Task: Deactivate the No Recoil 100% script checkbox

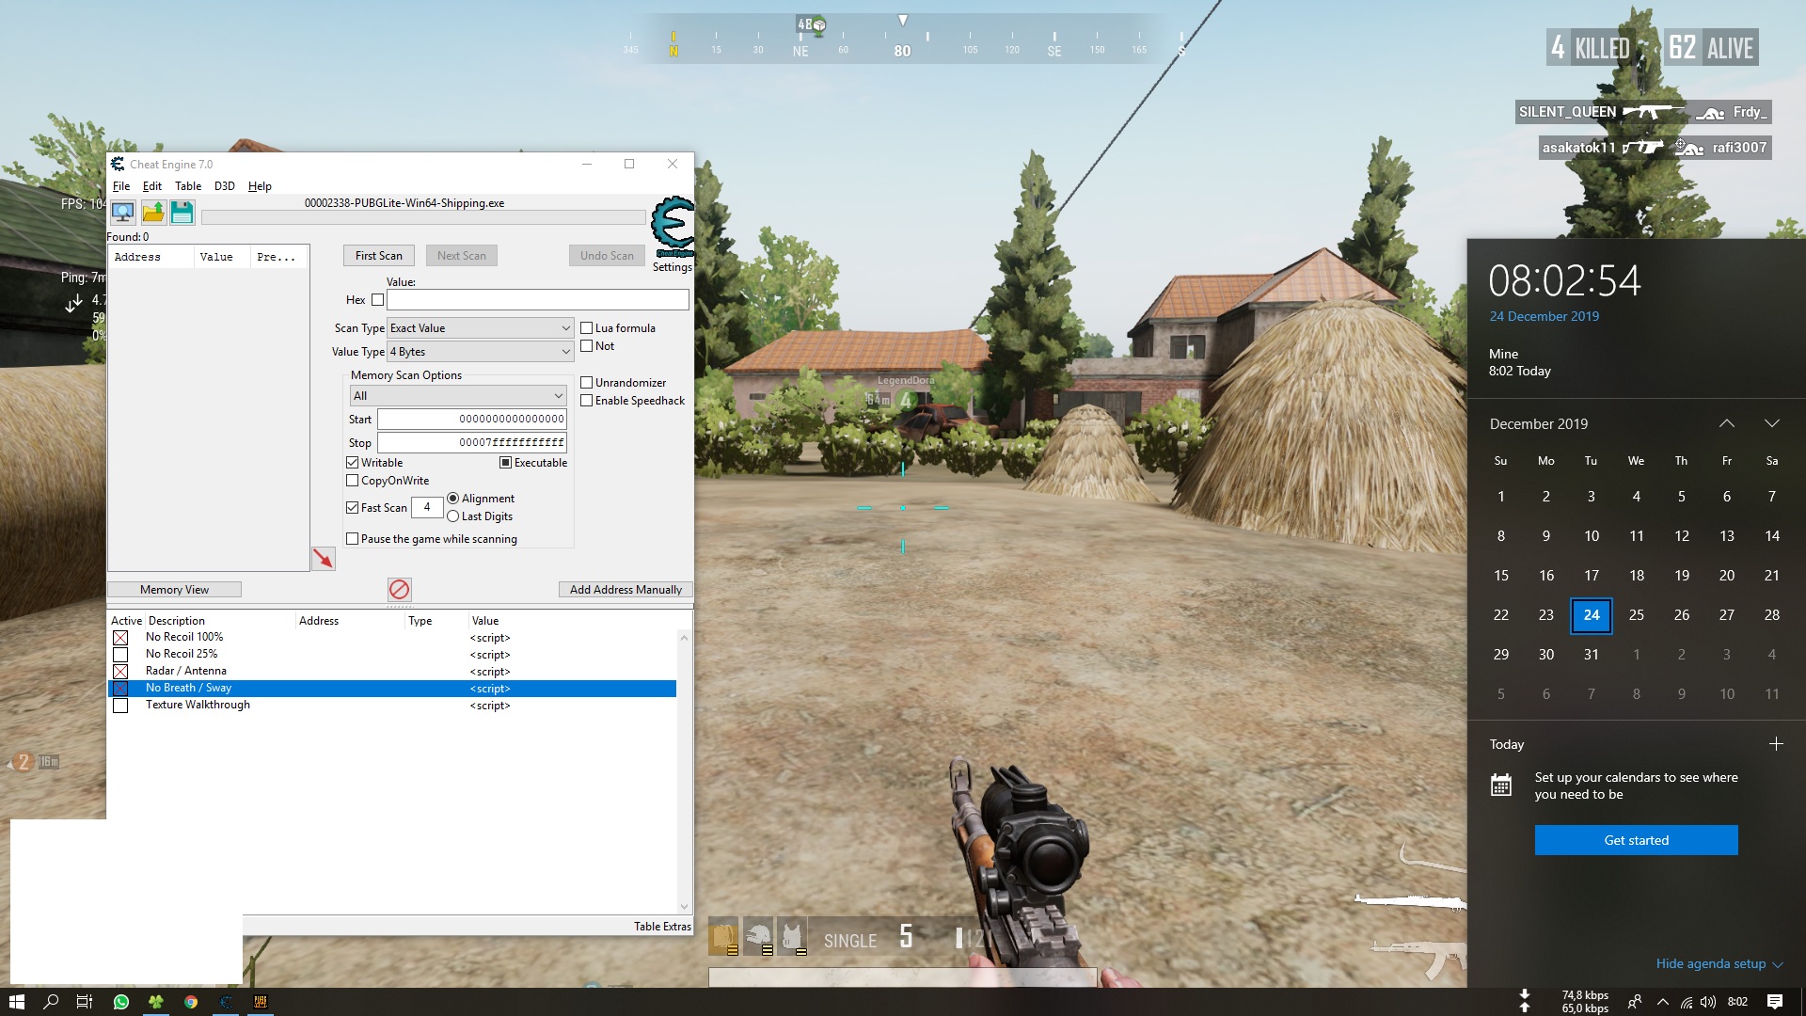Action: point(120,638)
